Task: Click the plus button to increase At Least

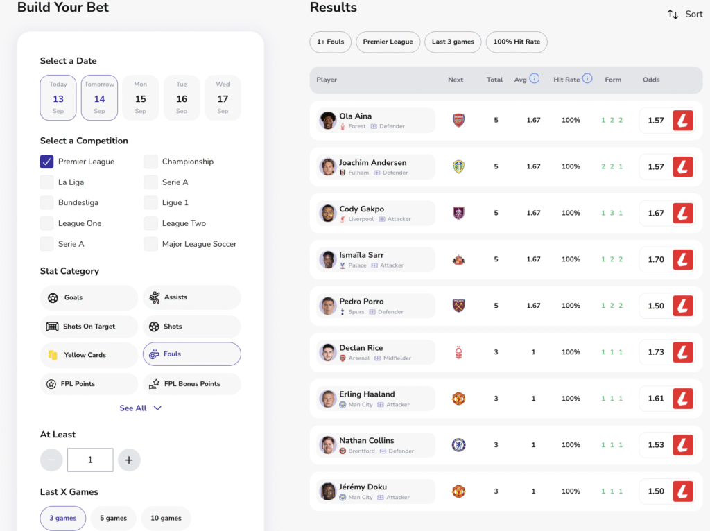Action: pyautogui.click(x=129, y=460)
